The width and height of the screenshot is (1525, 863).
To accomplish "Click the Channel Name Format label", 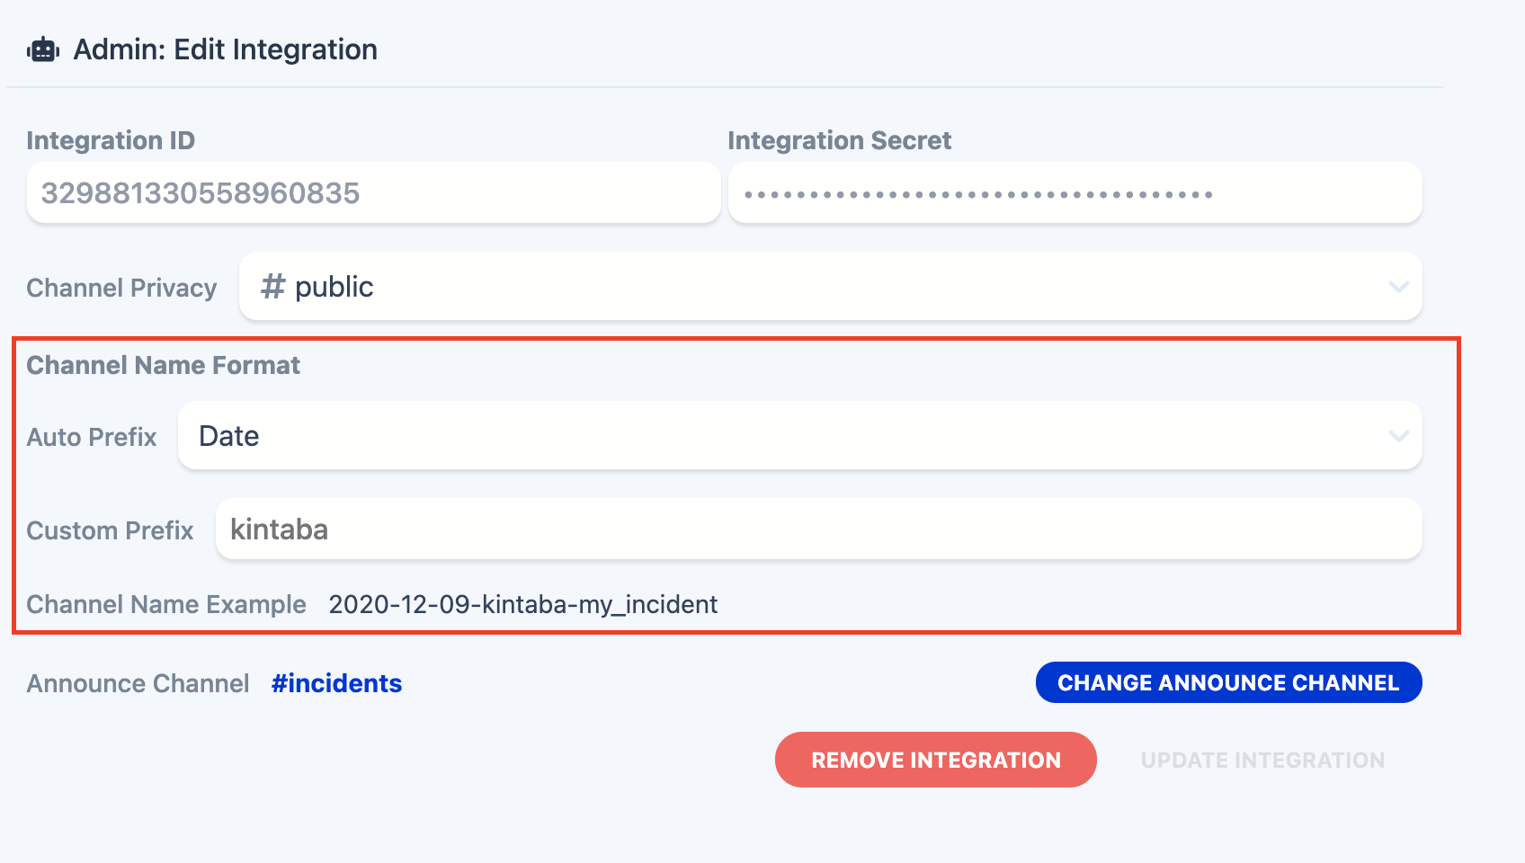I will click(x=164, y=365).
